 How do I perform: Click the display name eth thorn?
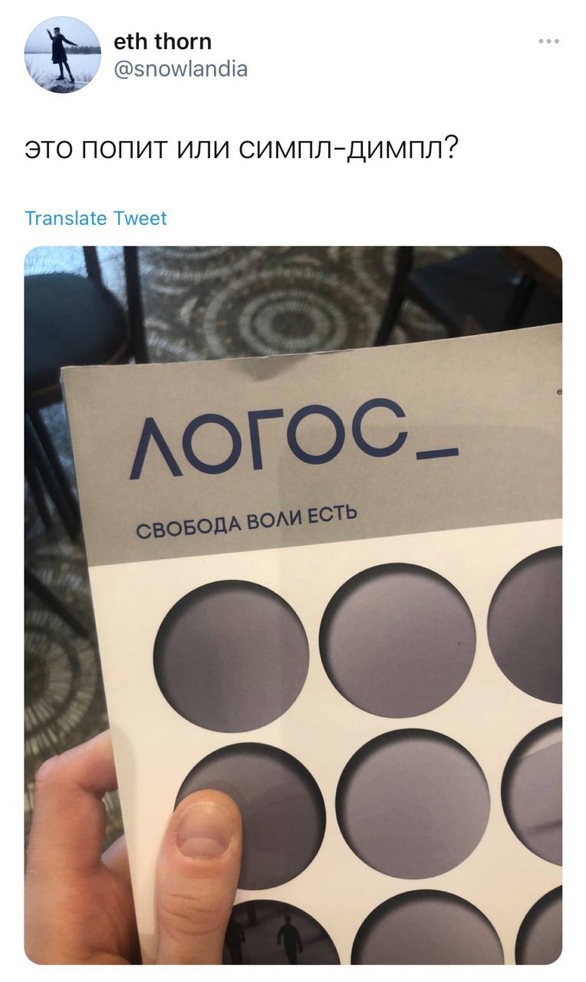coord(162,41)
